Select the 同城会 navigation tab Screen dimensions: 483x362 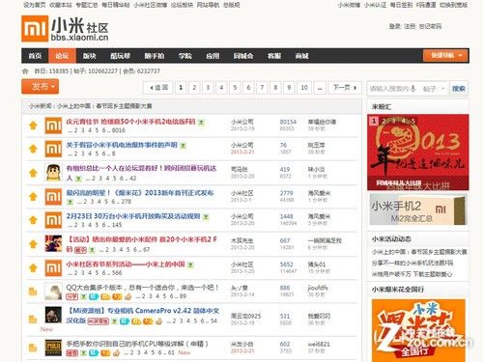point(243,56)
